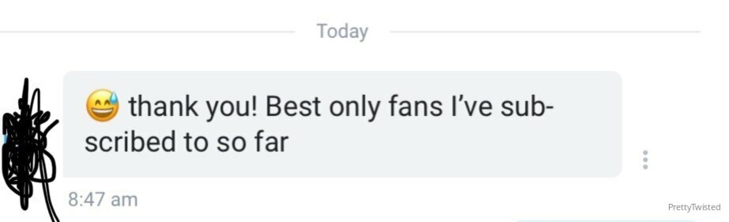Tap the sweat-smile emoji in the message
This screenshot has height=222, width=729.
click(102, 106)
